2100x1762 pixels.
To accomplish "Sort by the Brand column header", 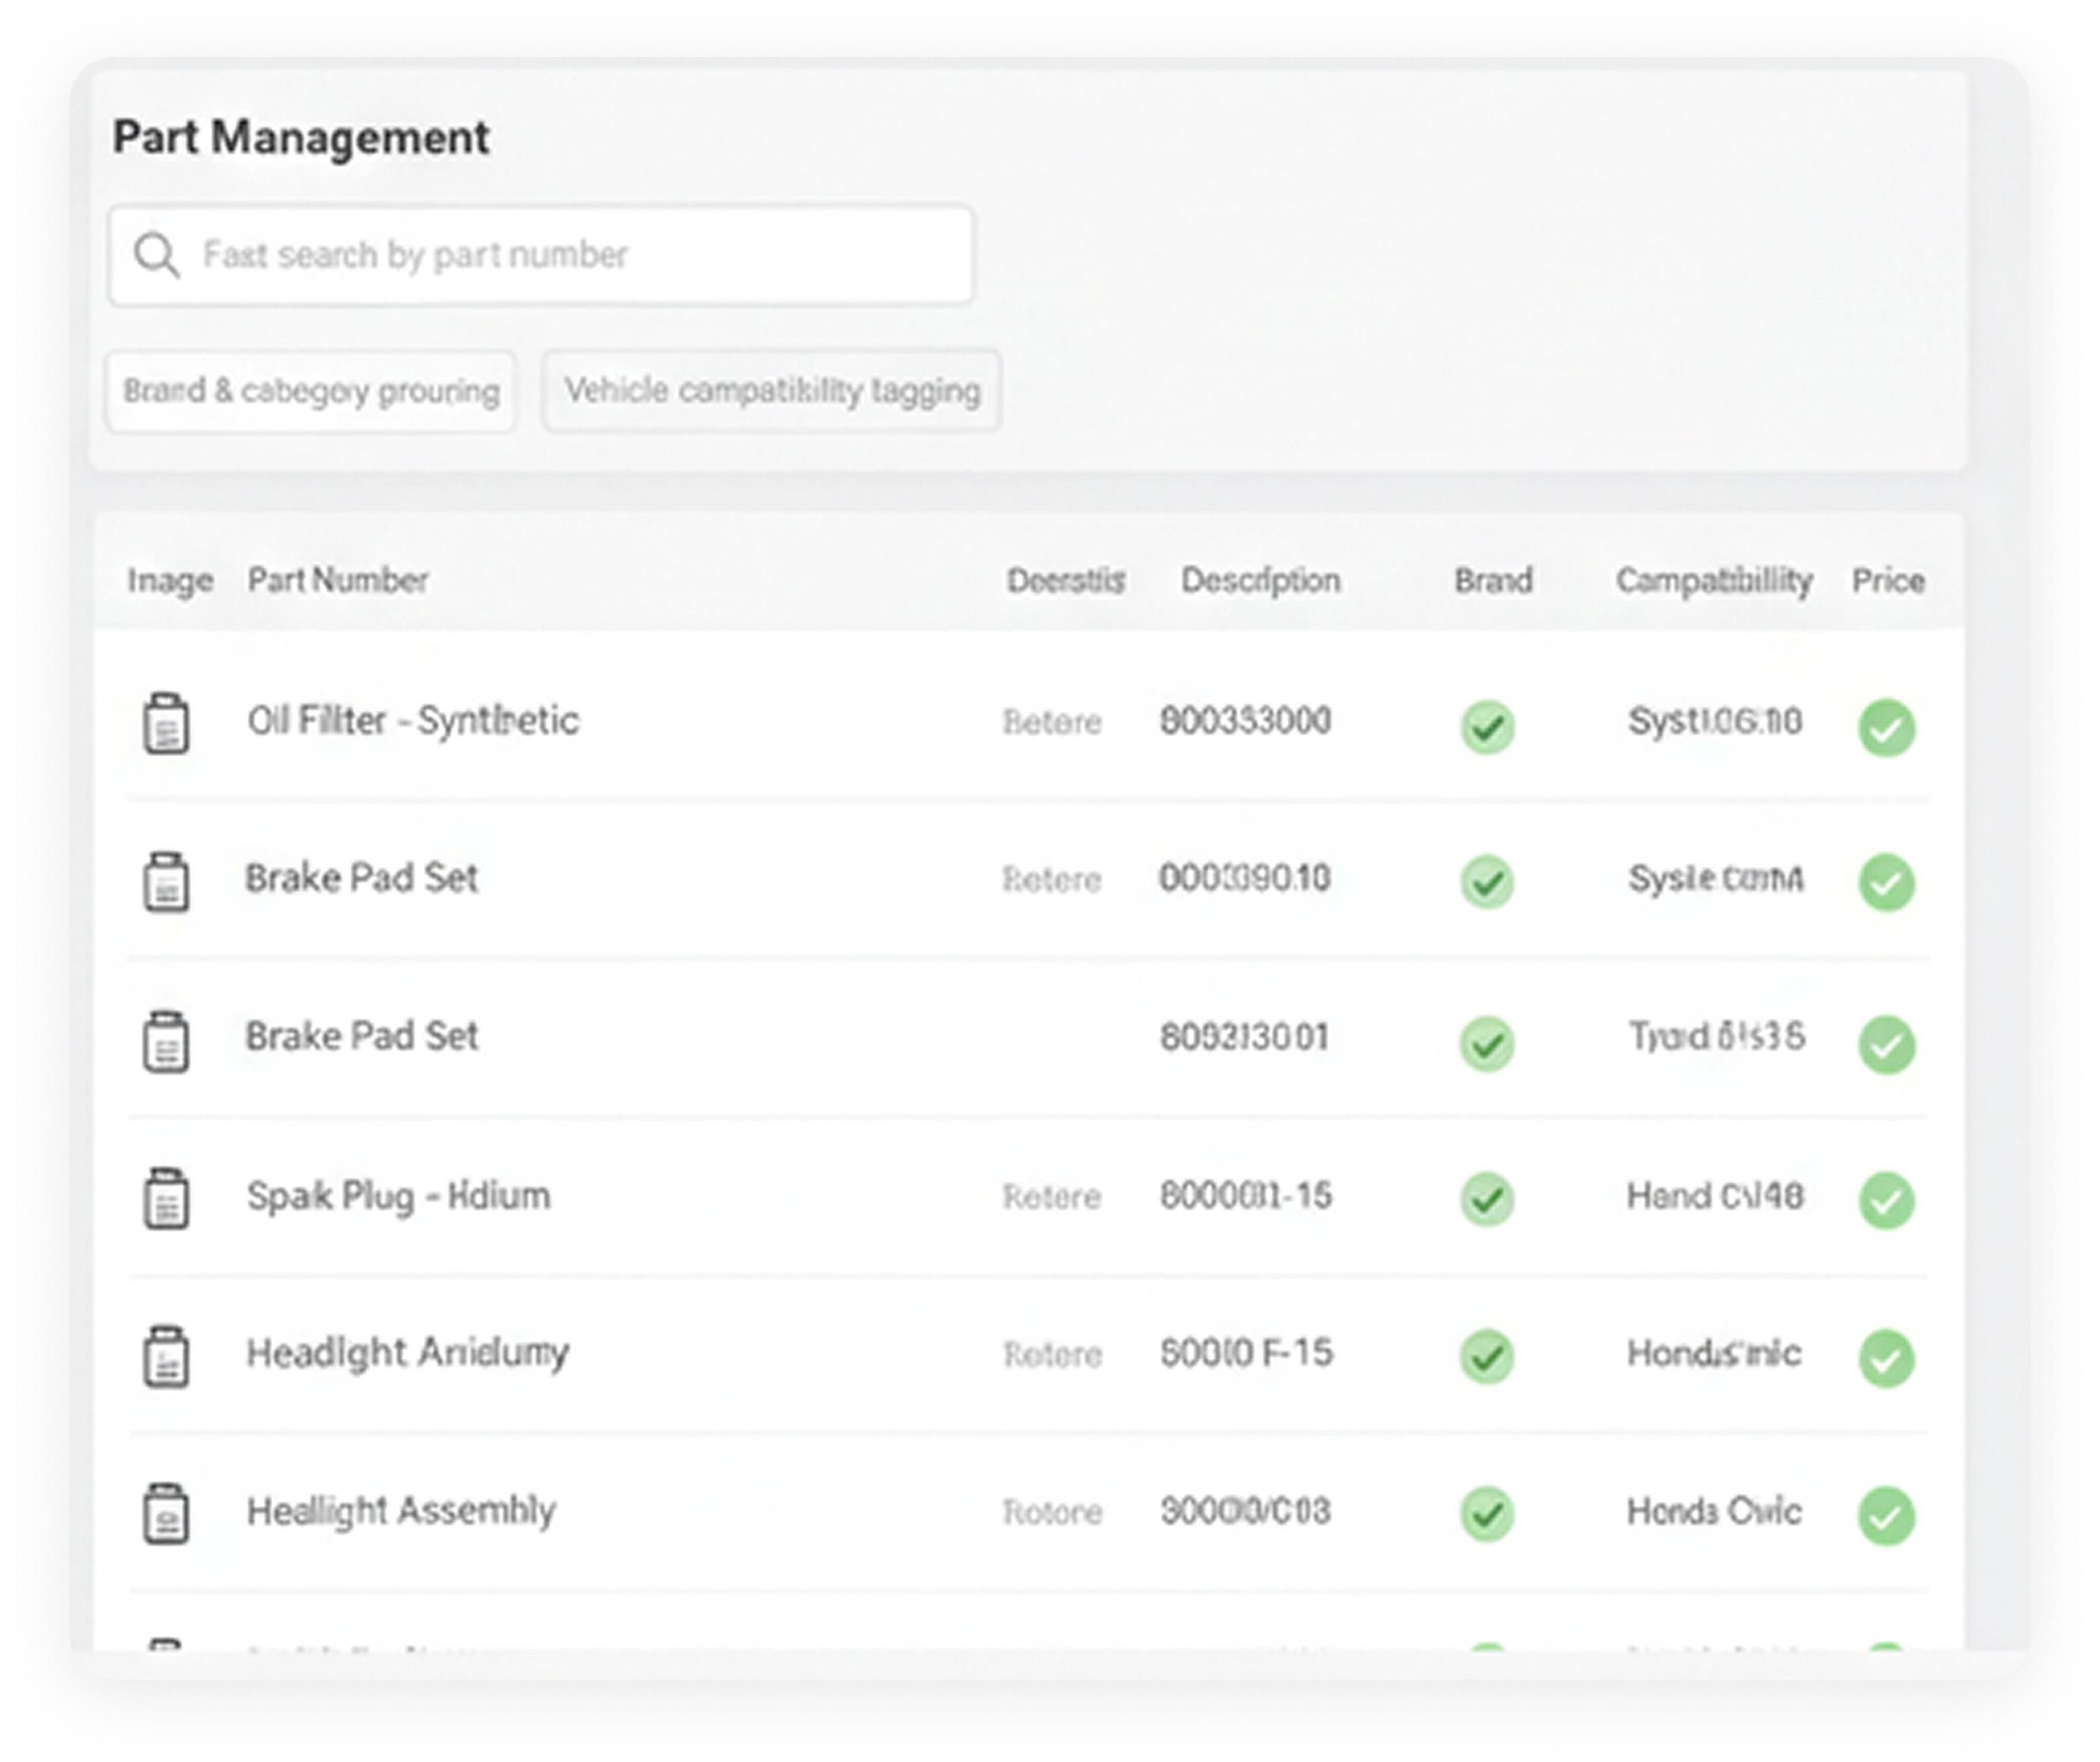I will 1493,580.
